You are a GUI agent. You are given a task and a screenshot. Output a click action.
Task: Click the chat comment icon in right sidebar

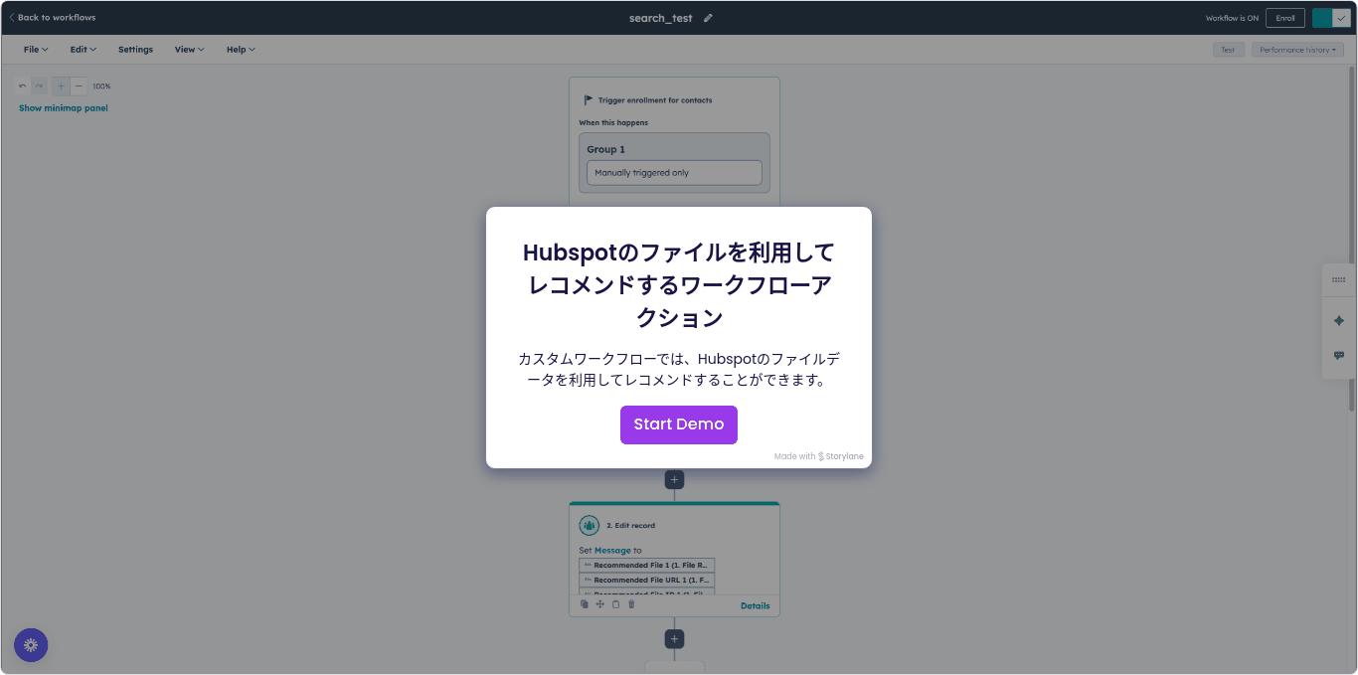tap(1338, 356)
